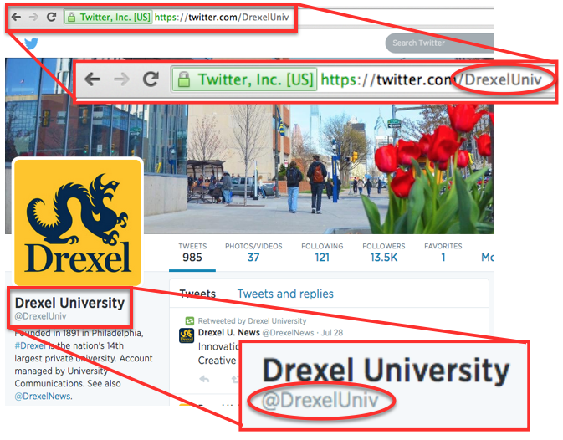
Task: Open the FAVORITES 1 stat
Action: click(x=443, y=253)
